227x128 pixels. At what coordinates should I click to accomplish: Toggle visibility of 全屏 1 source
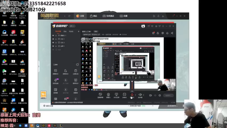click(x=53, y=46)
